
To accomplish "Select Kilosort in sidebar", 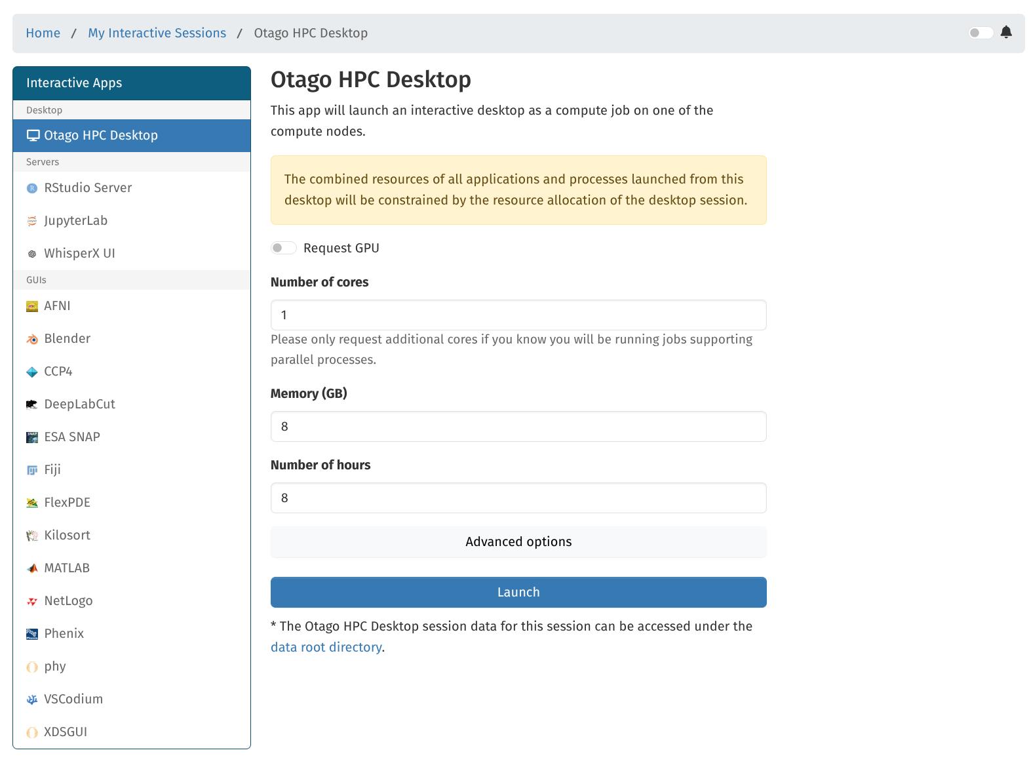I will click(132, 536).
